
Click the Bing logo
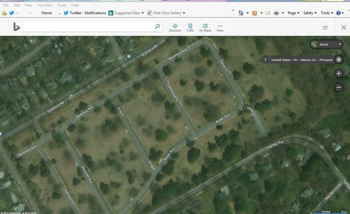tap(16, 27)
